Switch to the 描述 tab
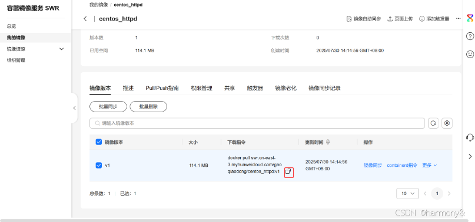This screenshot has width=475, height=222. tap(128, 88)
